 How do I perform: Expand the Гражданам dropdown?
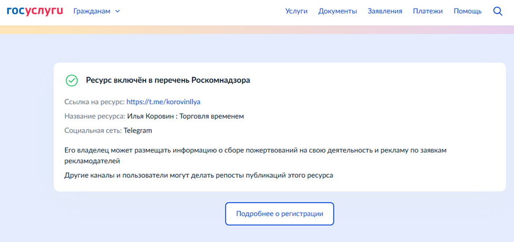(x=97, y=12)
